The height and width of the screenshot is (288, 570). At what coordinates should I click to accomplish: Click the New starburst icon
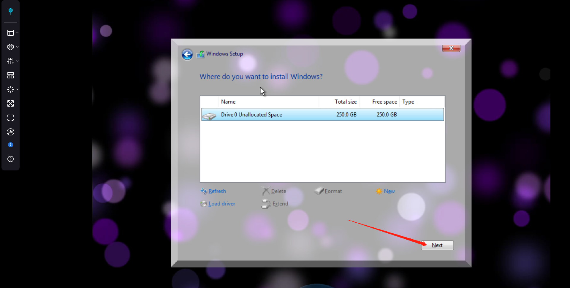coord(379,191)
